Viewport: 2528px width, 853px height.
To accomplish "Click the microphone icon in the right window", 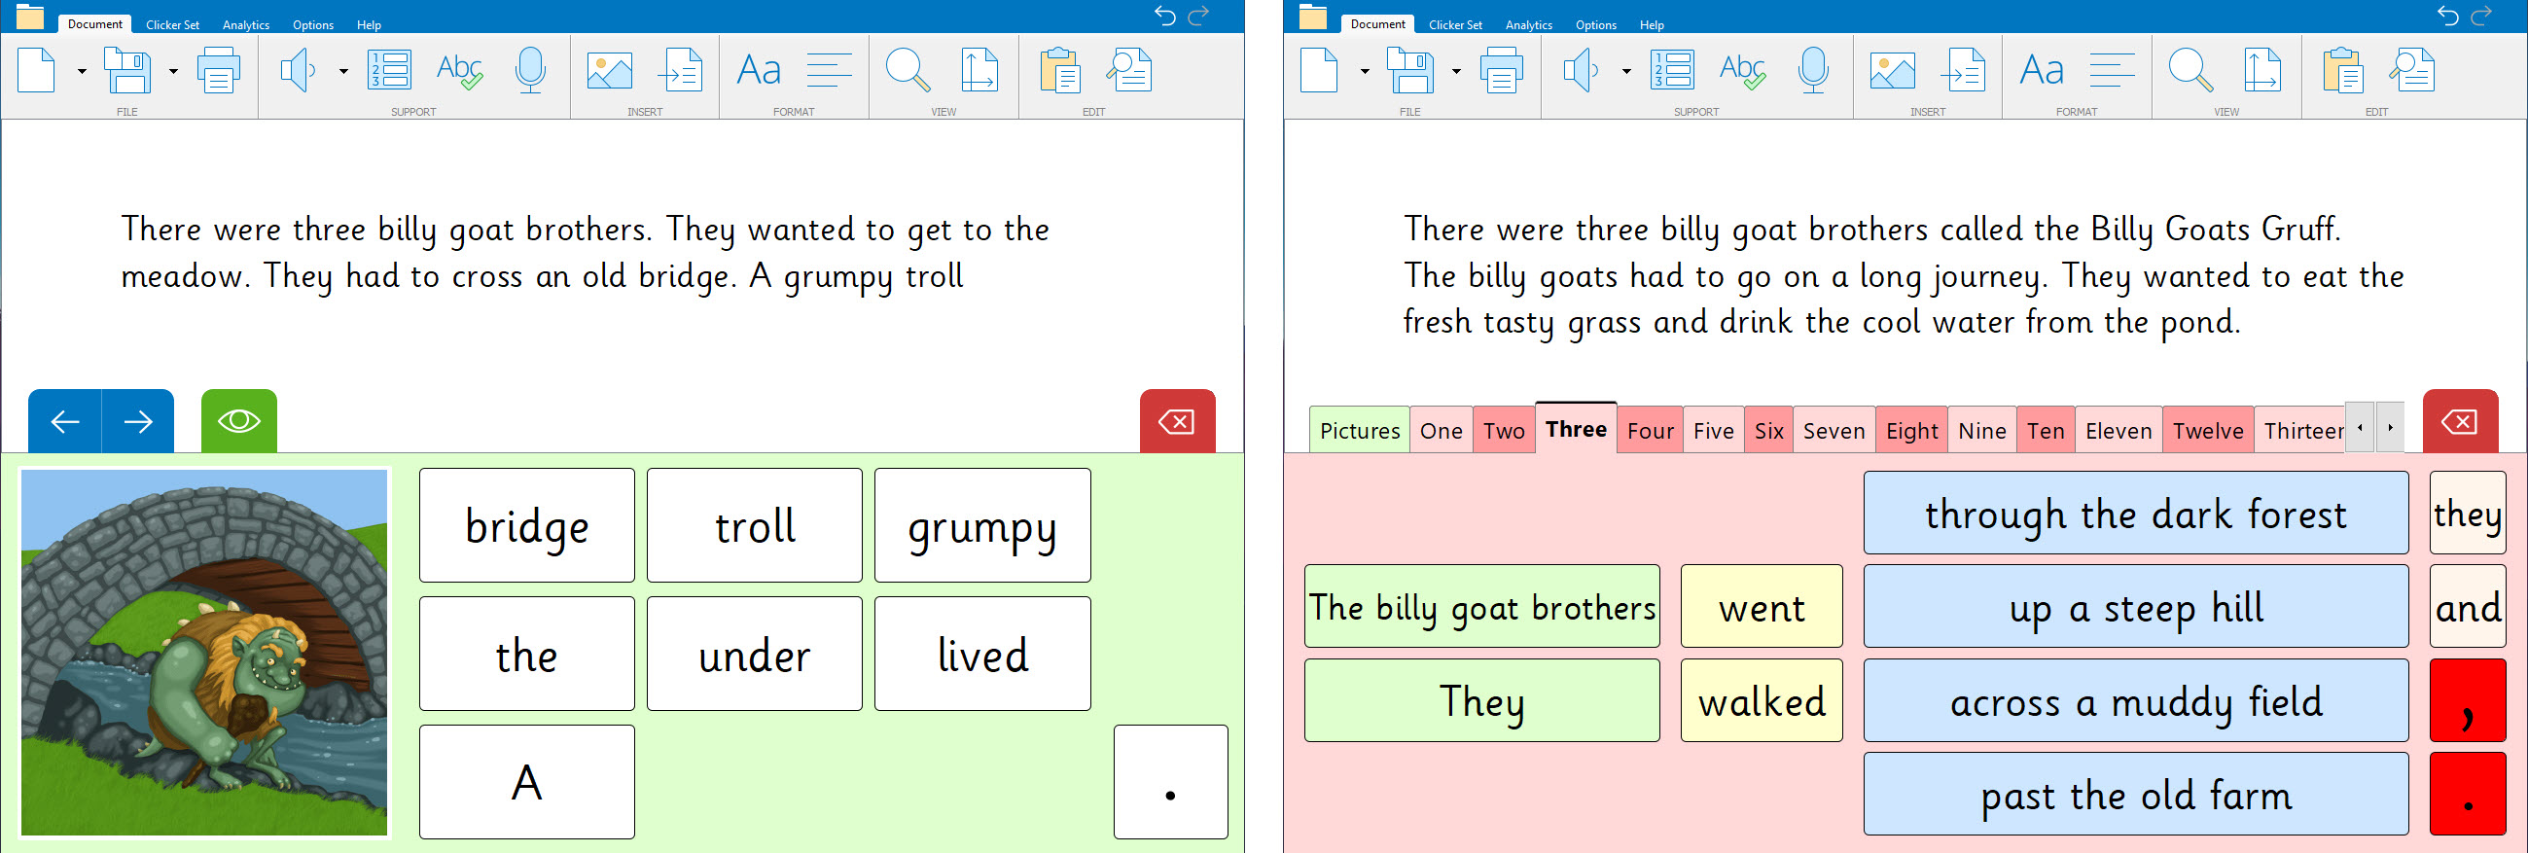I will coord(1812,71).
